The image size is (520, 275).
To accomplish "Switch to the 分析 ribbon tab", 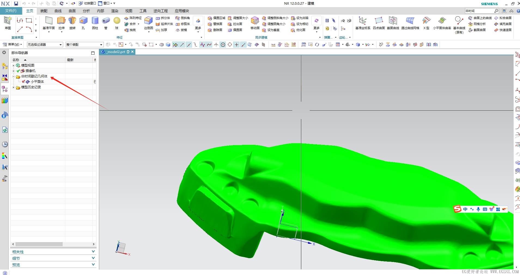I will (86, 11).
